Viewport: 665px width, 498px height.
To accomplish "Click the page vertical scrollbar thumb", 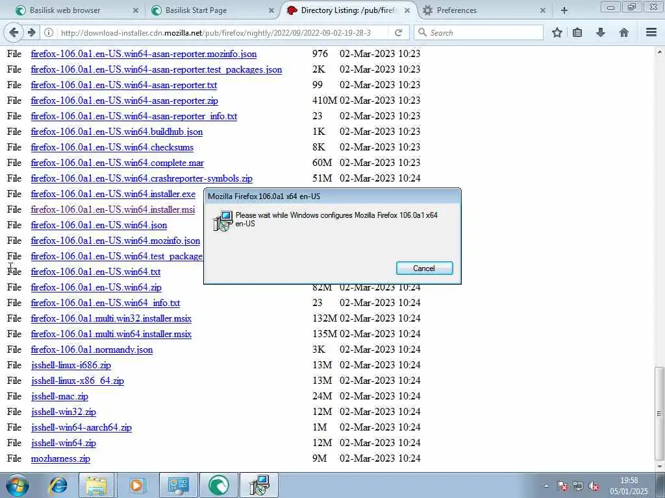I will pos(659,413).
